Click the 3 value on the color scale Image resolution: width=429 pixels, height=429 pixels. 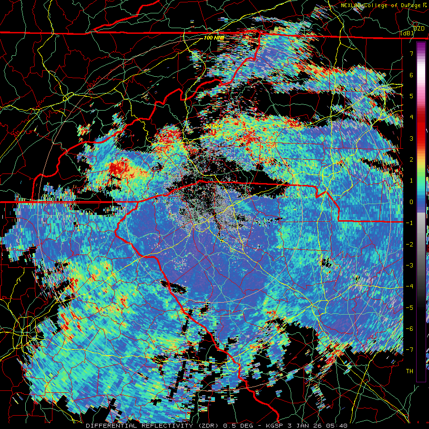[411, 138]
